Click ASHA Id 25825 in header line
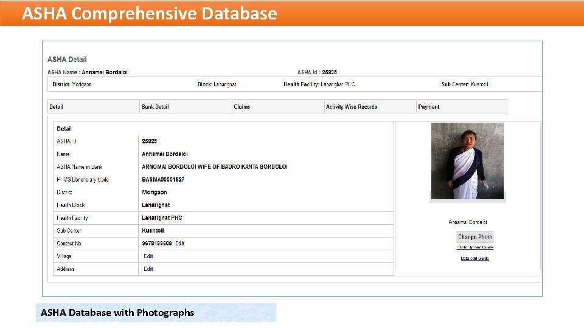 click(317, 72)
